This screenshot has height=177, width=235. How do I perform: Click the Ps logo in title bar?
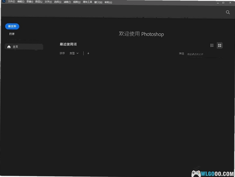tap(4, 1)
